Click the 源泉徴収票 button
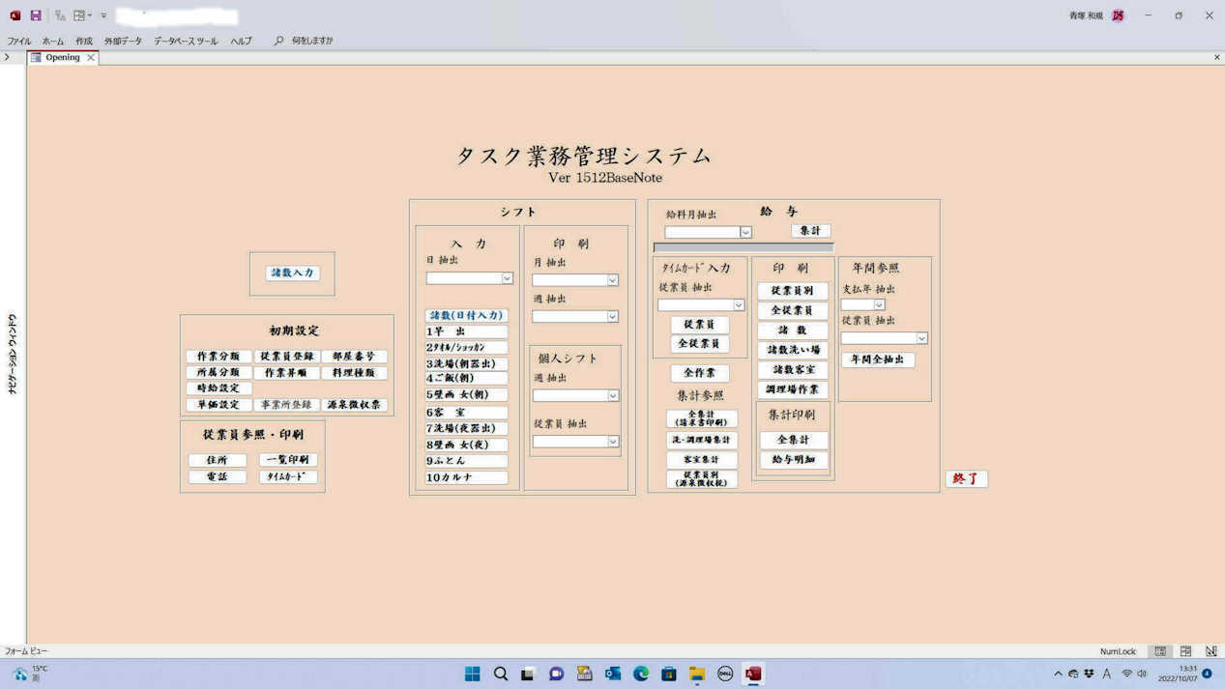The image size is (1225, 689). pyautogui.click(x=354, y=405)
